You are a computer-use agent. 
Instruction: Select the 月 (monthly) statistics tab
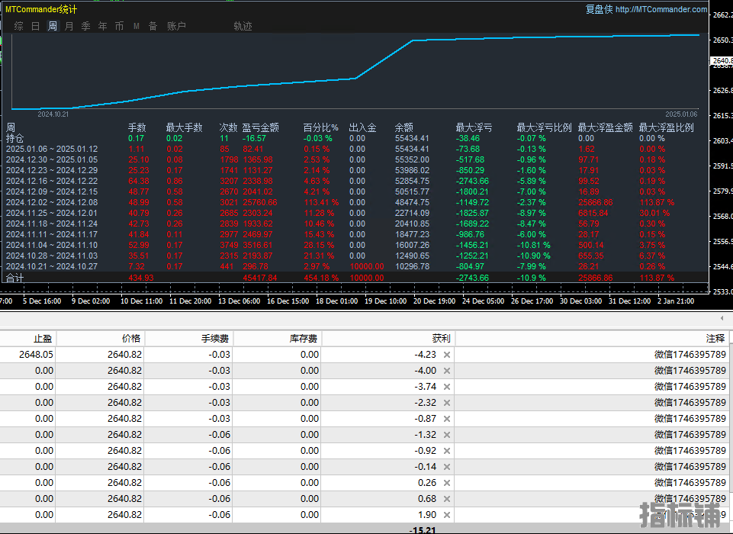[x=69, y=26]
